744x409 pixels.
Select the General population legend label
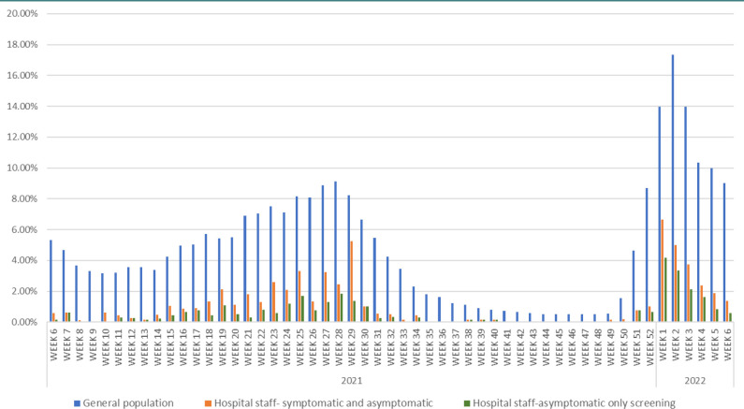tap(128, 403)
